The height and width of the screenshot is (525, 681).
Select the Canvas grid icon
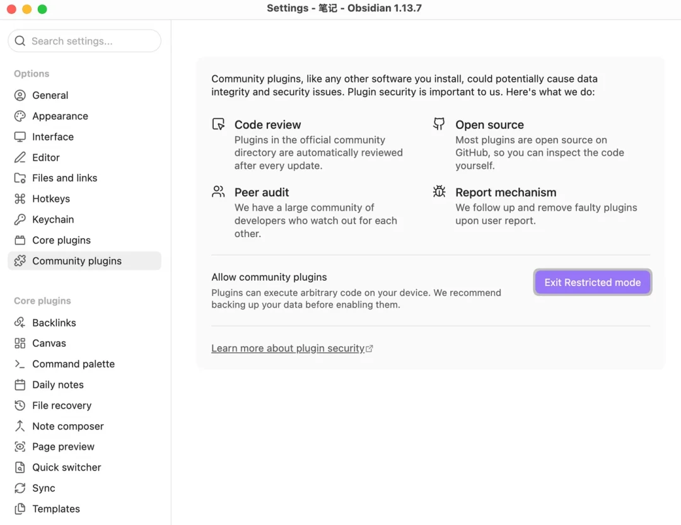[x=20, y=343]
